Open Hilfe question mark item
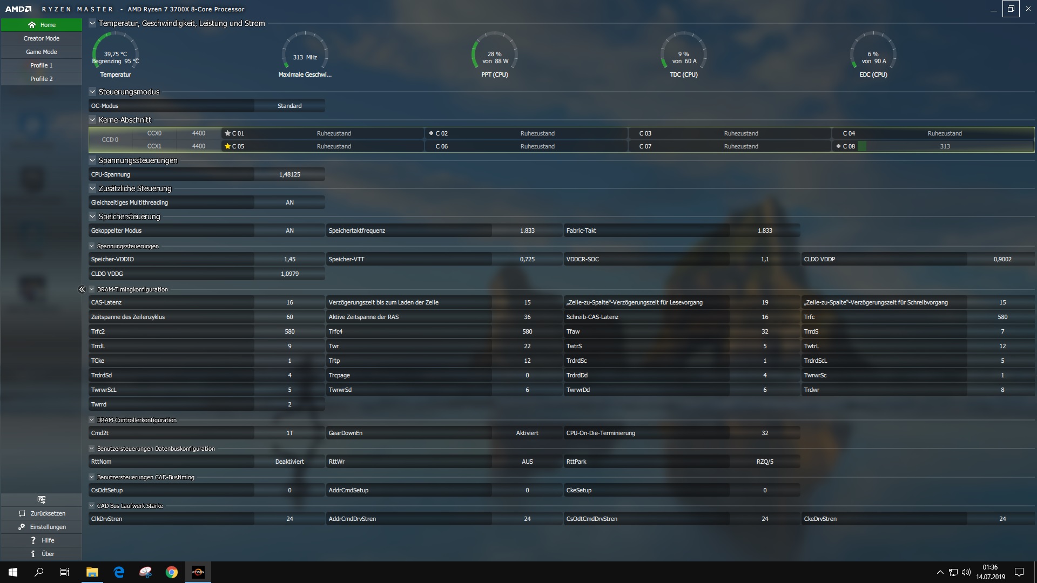The height and width of the screenshot is (583, 1037). coord(33,540)
